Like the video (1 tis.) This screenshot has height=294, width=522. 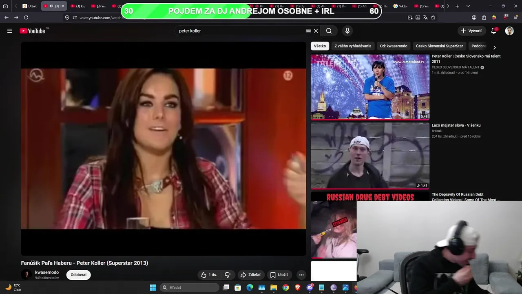[x=209, y=275]
